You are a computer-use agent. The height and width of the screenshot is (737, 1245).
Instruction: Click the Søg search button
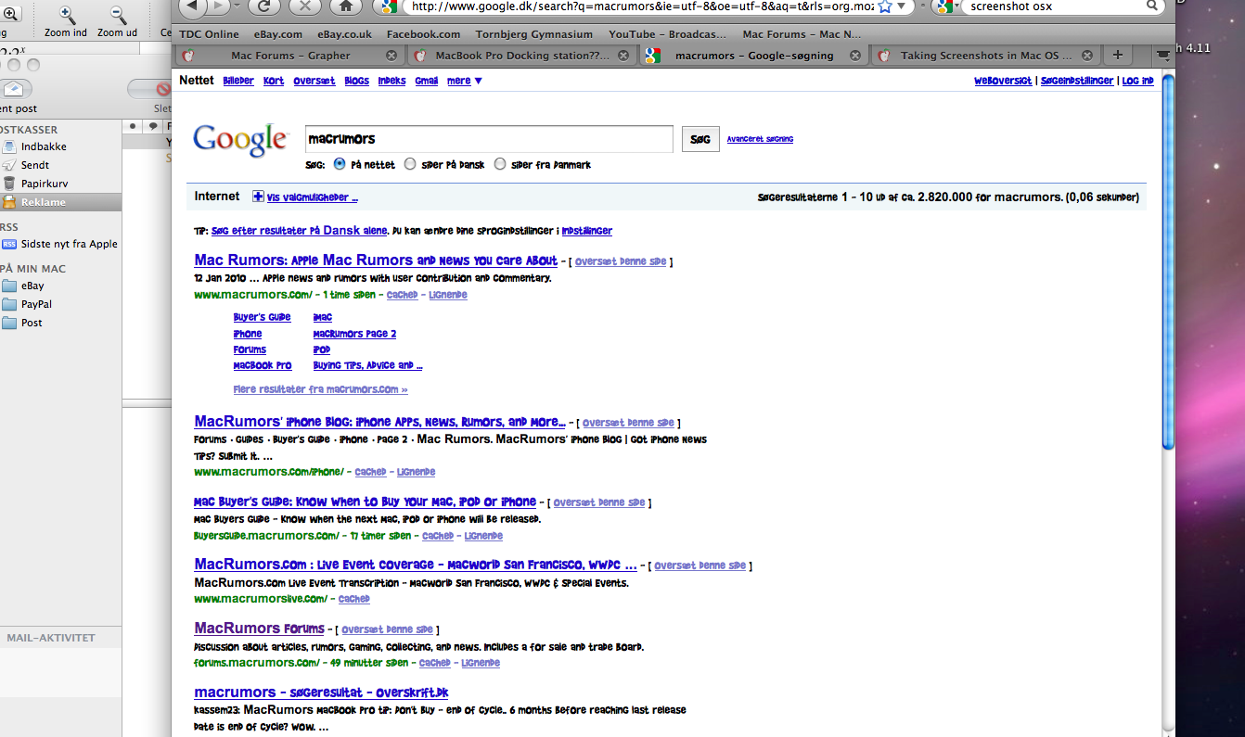click(x=700, y=139)
